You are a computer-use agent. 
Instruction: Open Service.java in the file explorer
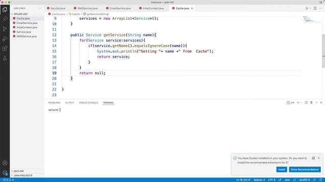27,32
